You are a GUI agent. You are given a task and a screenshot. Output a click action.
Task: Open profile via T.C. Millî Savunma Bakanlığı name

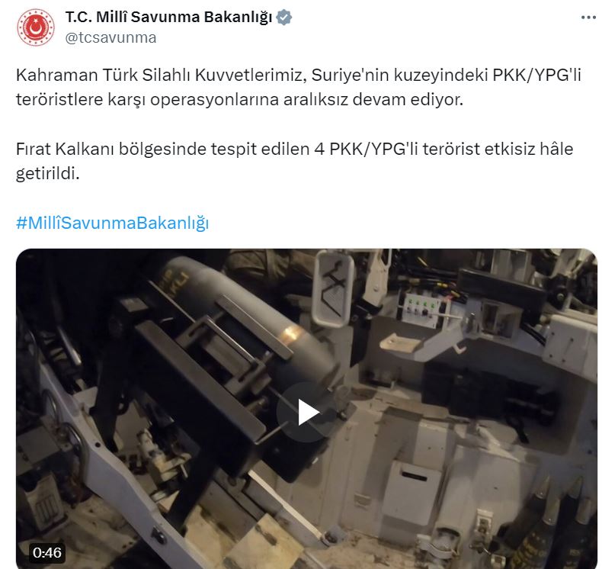pyautogui.click(x=168, y=18)
